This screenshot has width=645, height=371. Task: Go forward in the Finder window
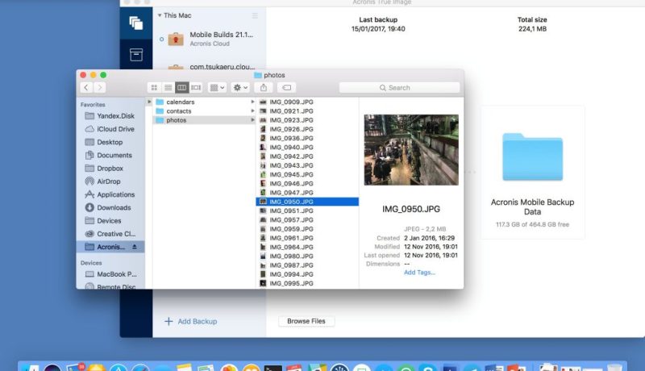coord(99,88)
